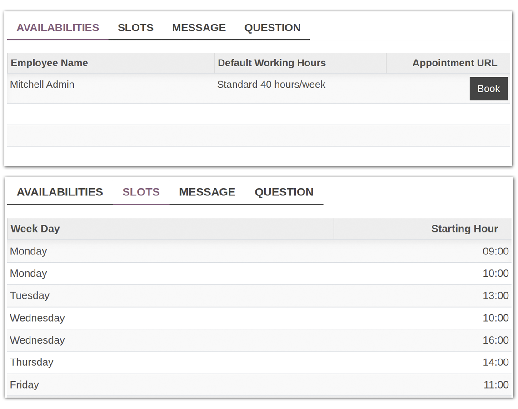
Task: Open the active AVAILABILITIES tab in the upper panel
Action: [x=58, y=28]
